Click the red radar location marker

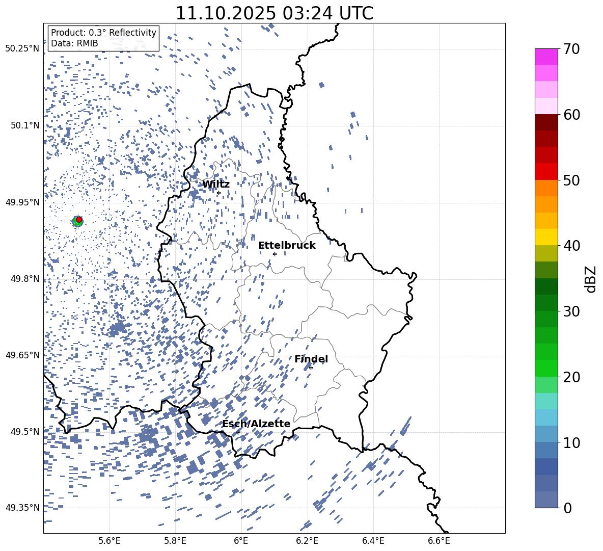pos(79,220)
